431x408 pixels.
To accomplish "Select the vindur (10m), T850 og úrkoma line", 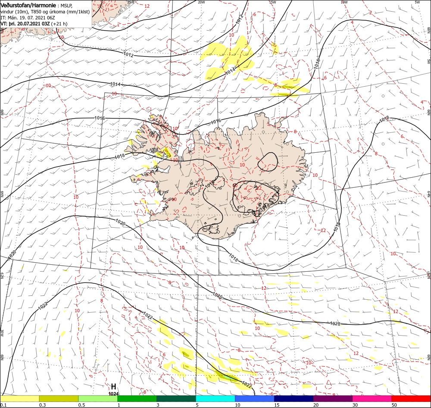I will 45,12.
